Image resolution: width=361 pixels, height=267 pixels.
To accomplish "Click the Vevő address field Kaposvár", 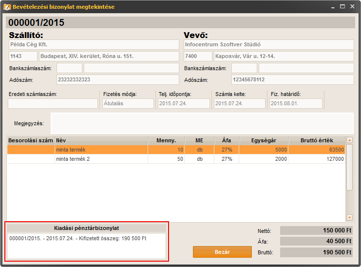I will (284, 56).
